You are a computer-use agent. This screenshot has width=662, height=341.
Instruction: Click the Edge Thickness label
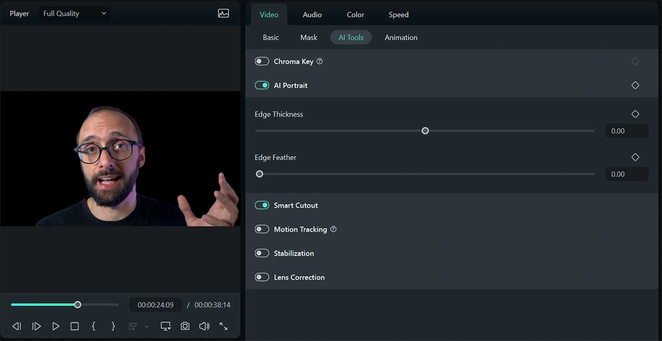click(279, 114)
